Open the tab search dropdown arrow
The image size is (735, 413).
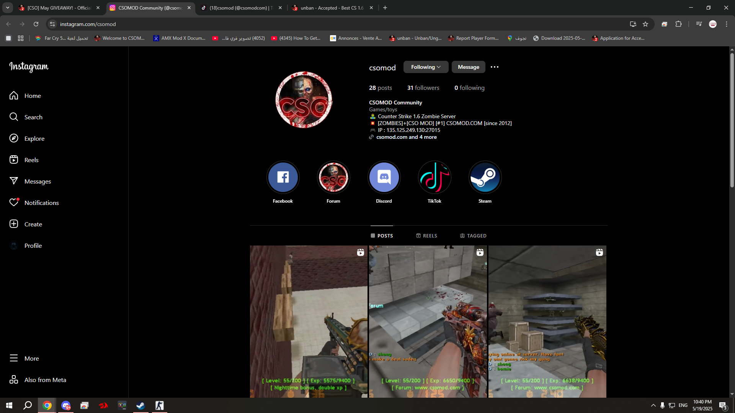coord(7,8)
